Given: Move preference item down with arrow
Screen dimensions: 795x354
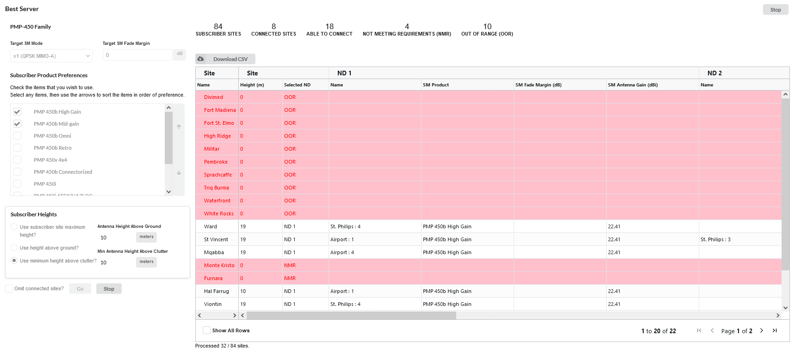Looking at the screenshot, I should (x=179, y=173).
